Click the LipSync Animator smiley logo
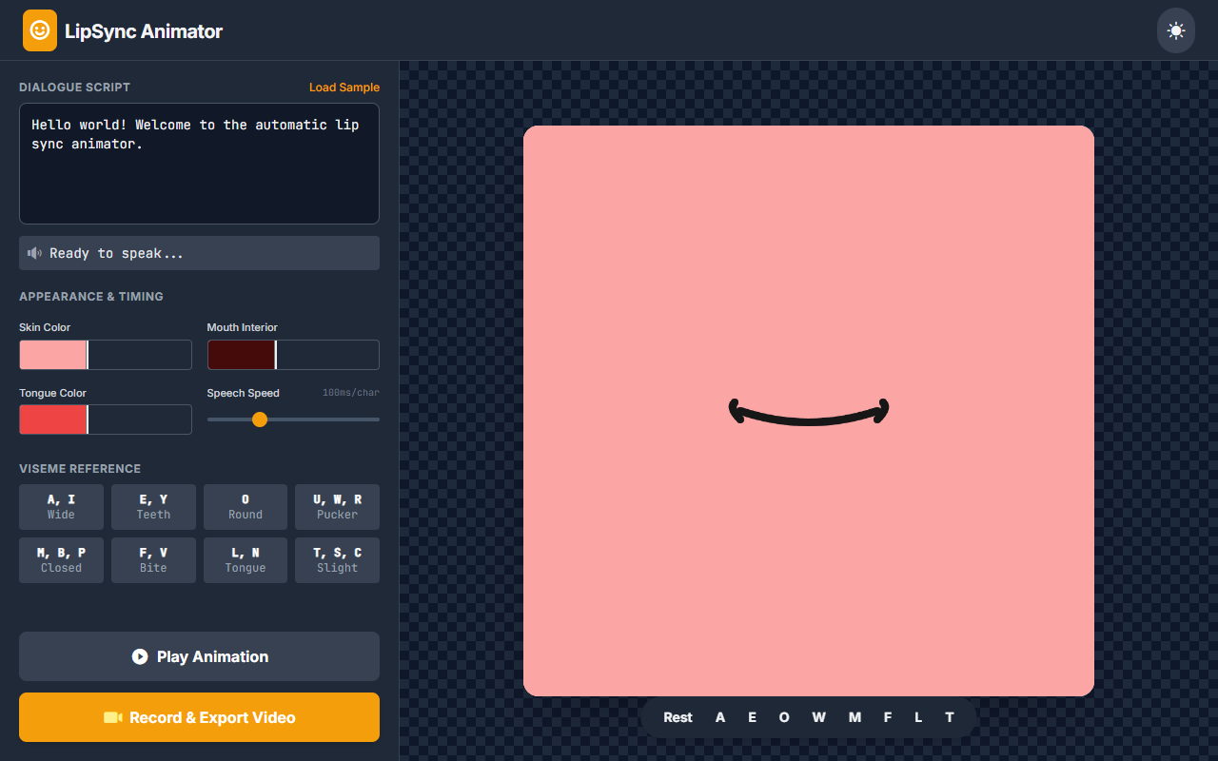 click(x=39, y=29)
